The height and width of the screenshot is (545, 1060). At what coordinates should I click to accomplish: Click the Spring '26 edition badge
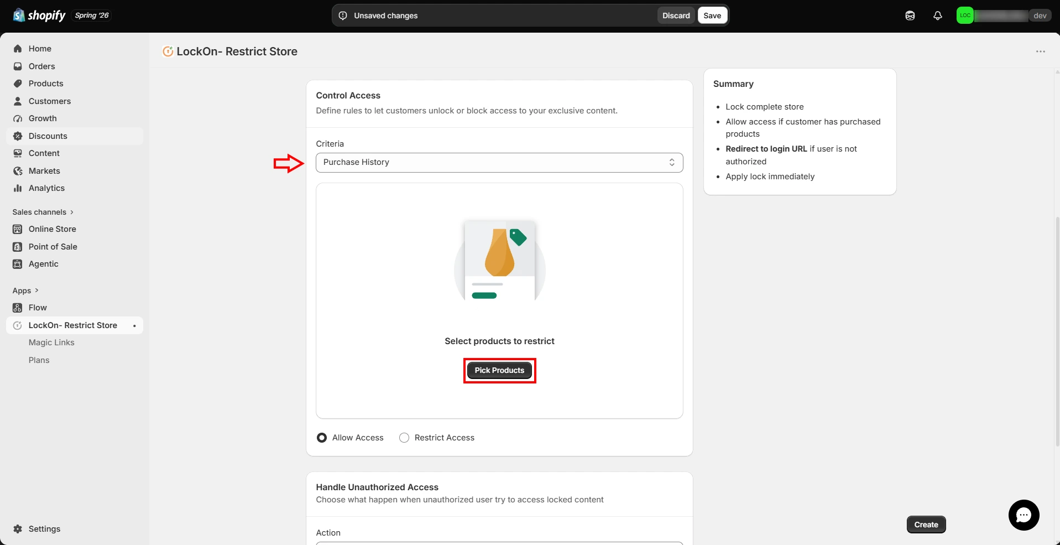click(x=92, y=15)
